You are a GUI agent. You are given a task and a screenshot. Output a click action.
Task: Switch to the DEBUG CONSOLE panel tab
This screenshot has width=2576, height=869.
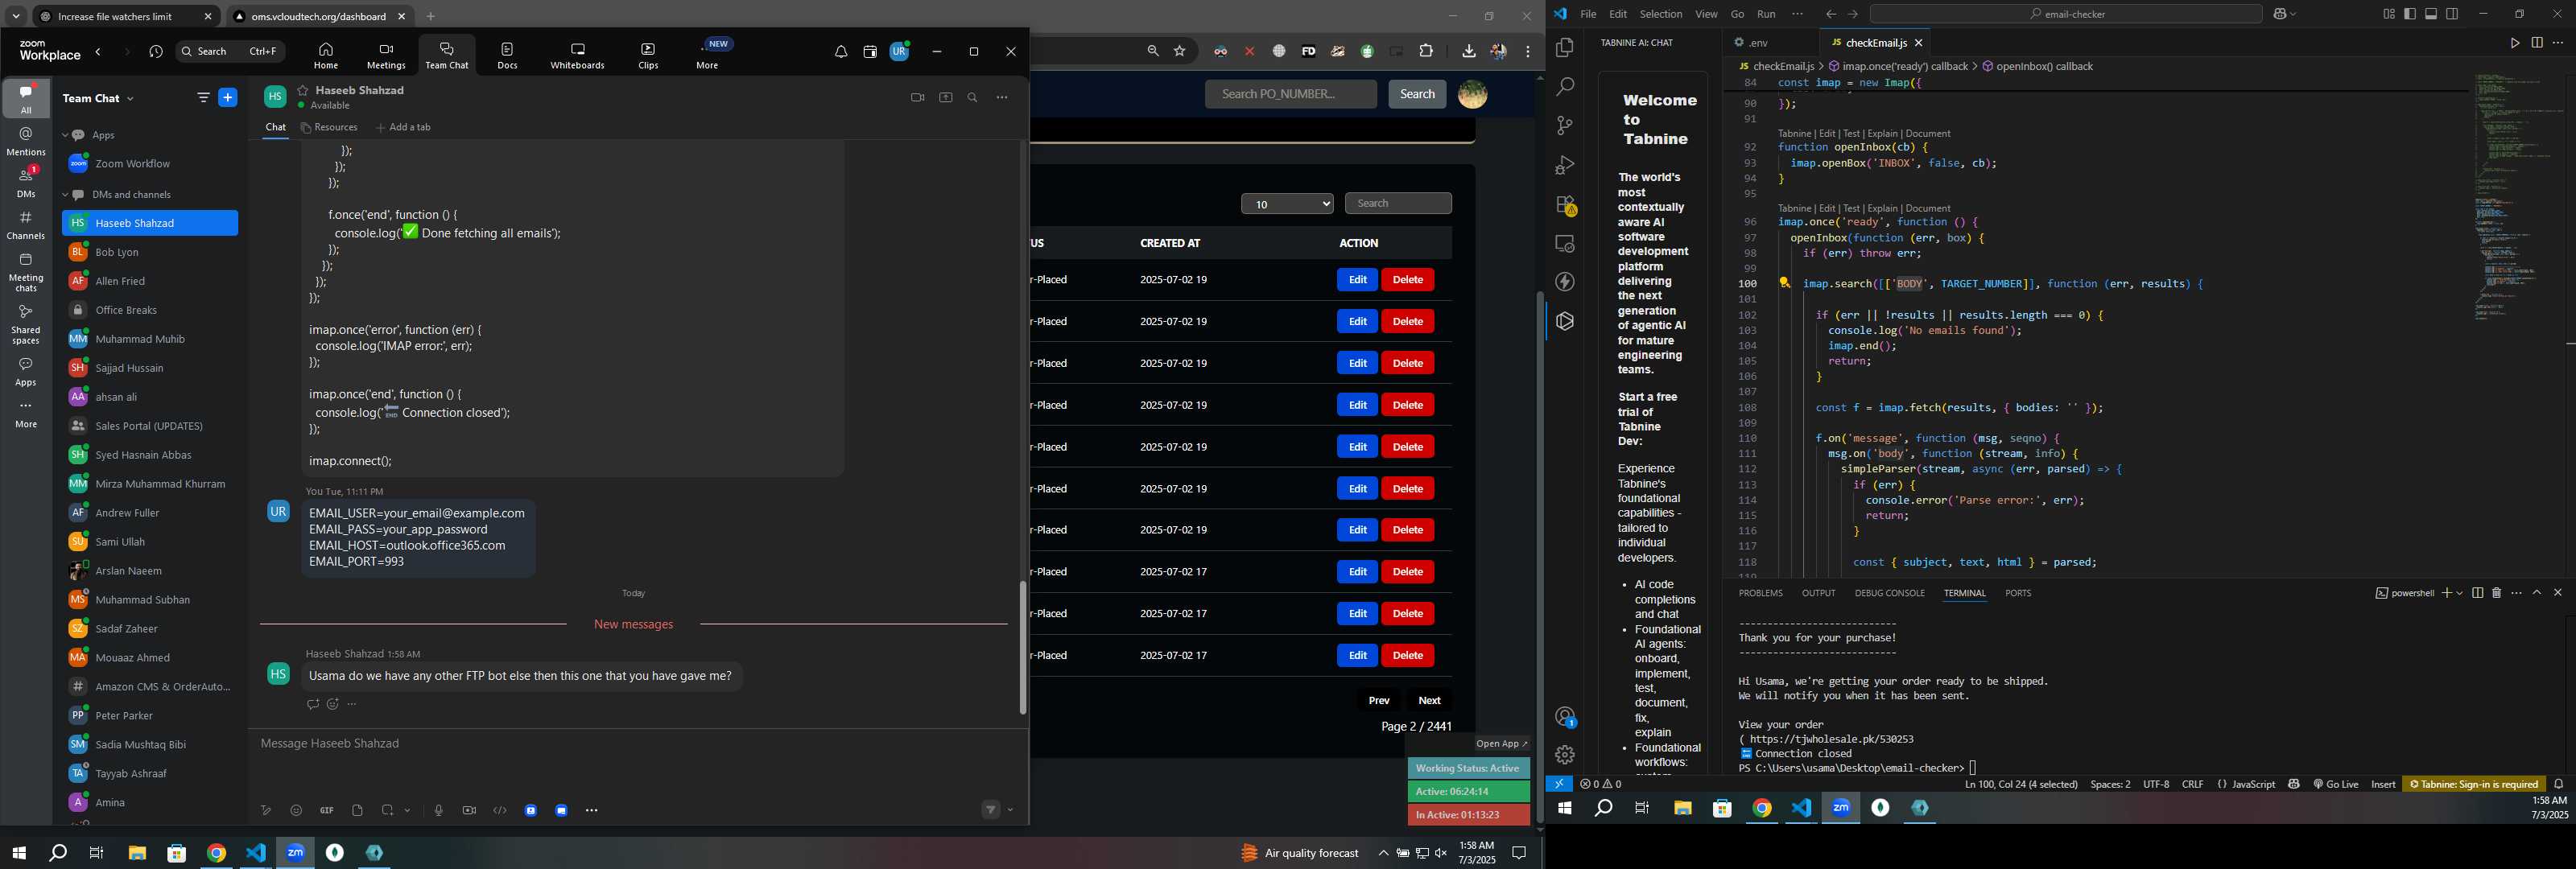click(1889, 594)
